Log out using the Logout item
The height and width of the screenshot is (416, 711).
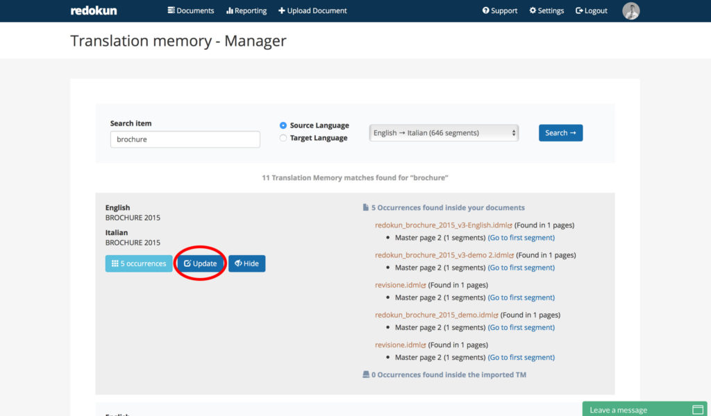click(x=592, y=10)
